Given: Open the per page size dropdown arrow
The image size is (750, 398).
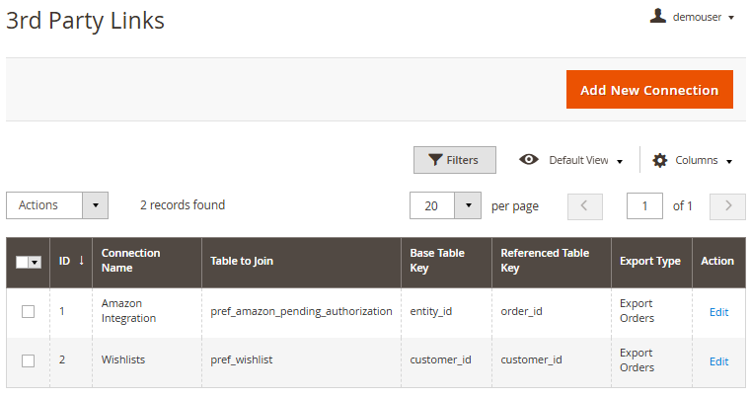Looking at the screenshot, I should [x=468, y=206].
